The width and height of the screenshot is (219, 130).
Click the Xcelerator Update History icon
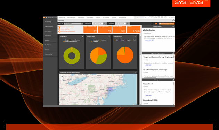coord(59,27)
